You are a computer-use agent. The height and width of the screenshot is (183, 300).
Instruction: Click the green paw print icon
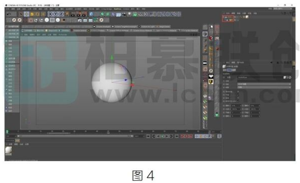[135, 14]
